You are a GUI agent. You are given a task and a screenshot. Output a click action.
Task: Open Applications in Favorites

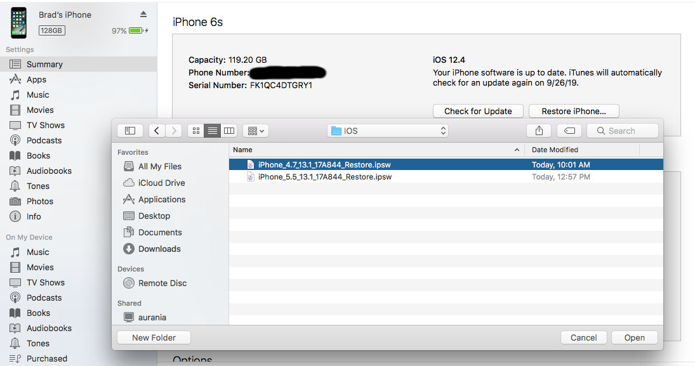coord(162,199)
